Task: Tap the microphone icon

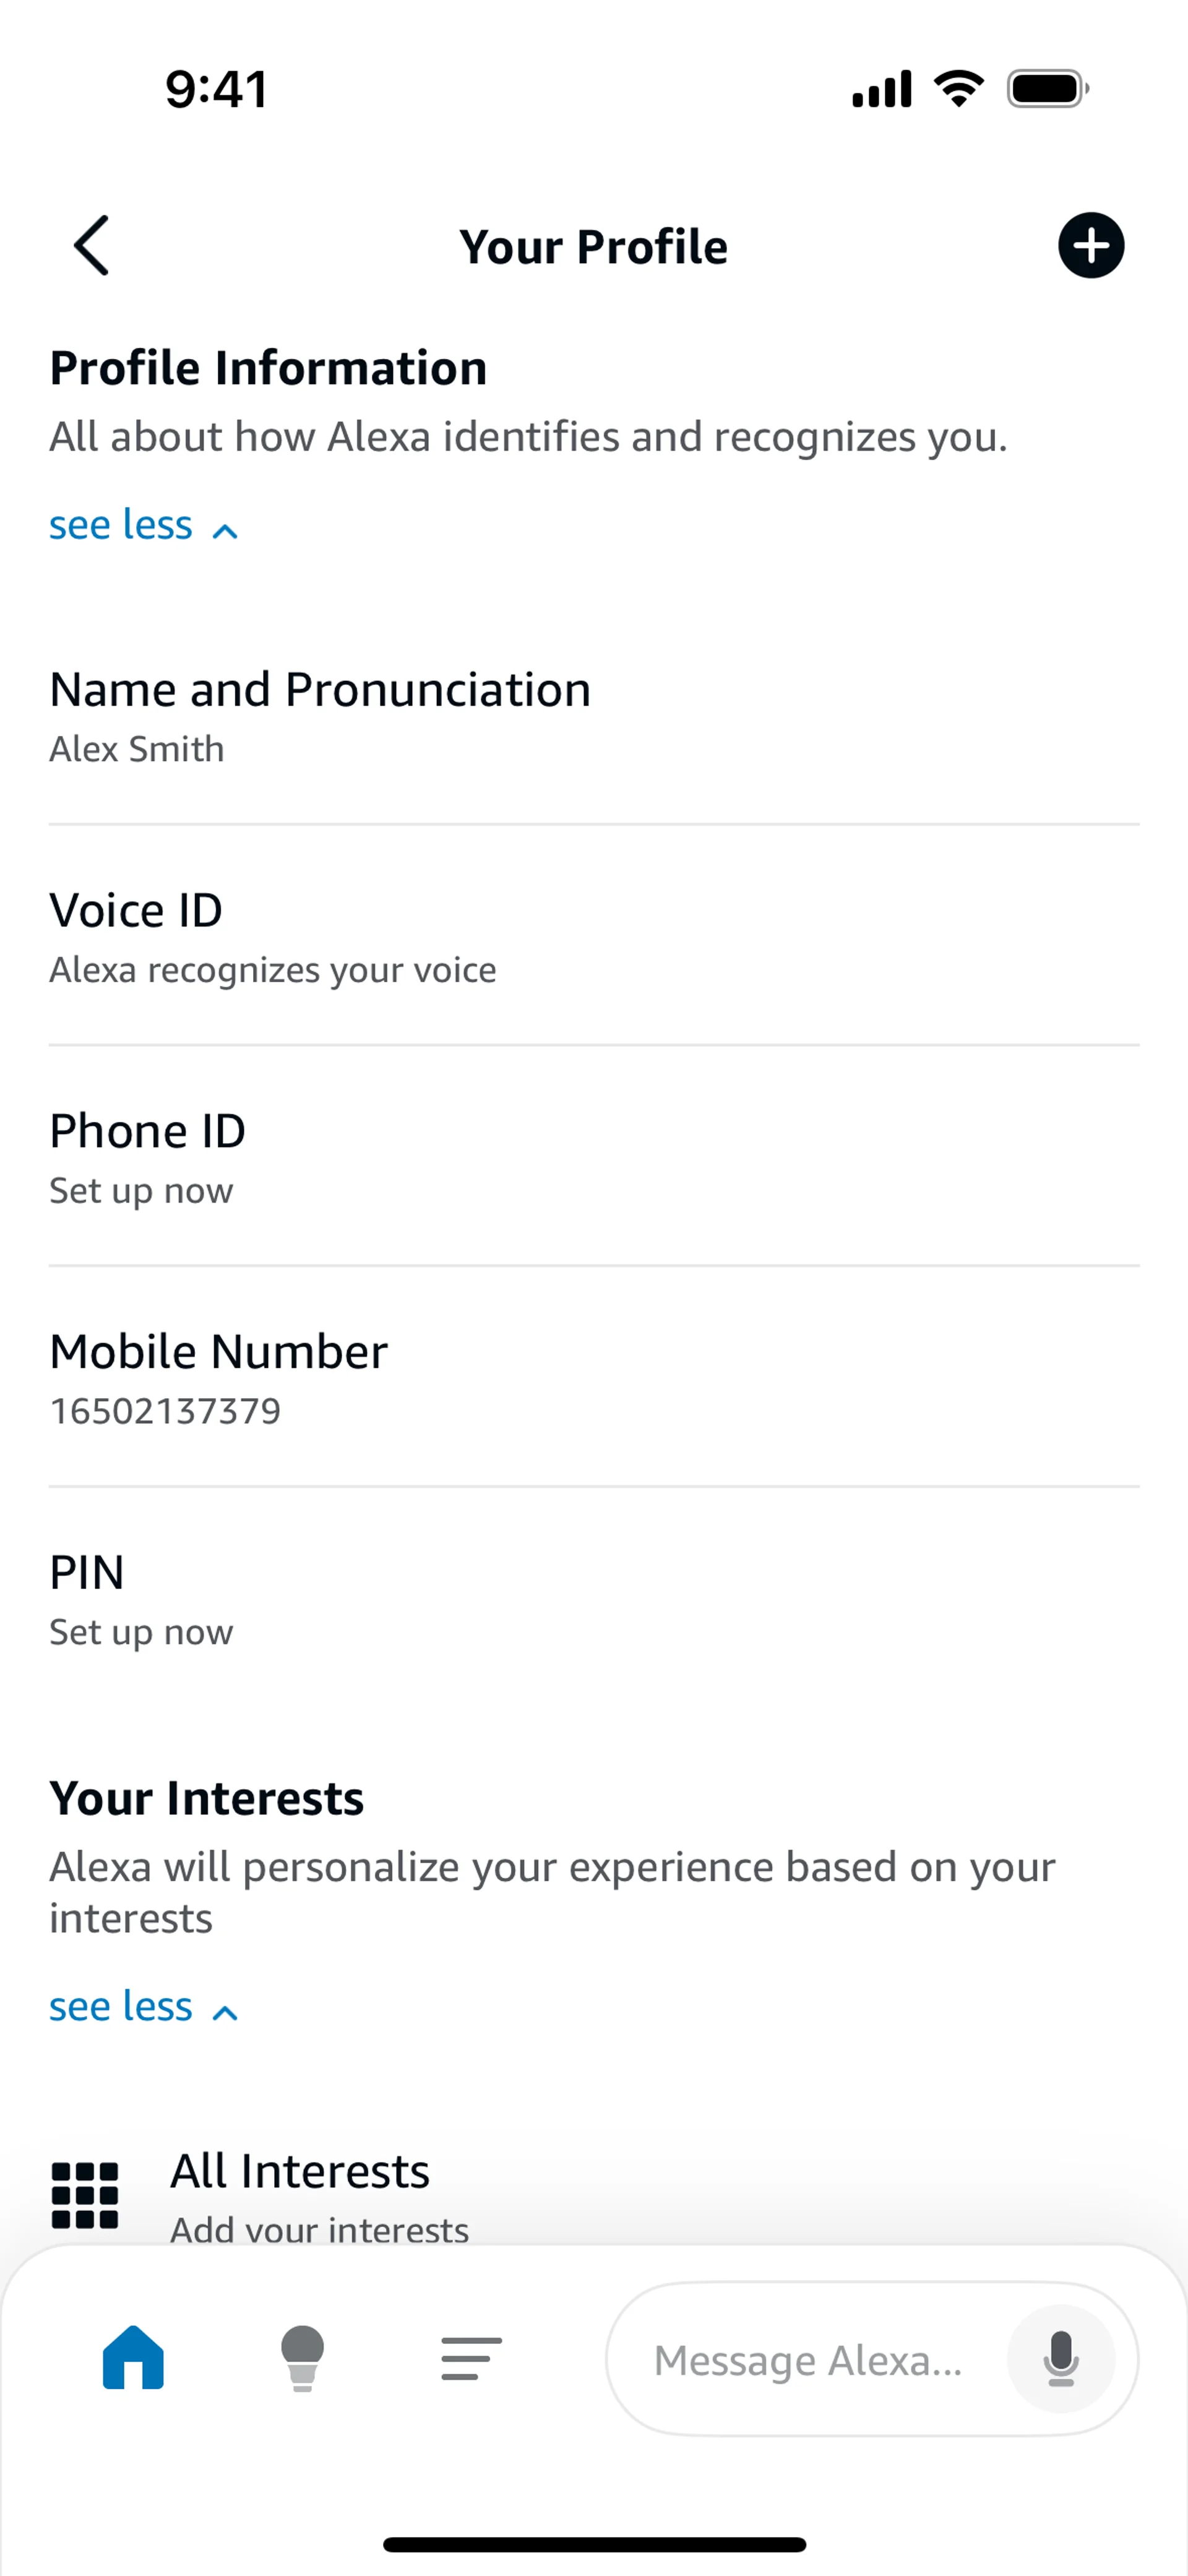Action: (1060, 2358)
